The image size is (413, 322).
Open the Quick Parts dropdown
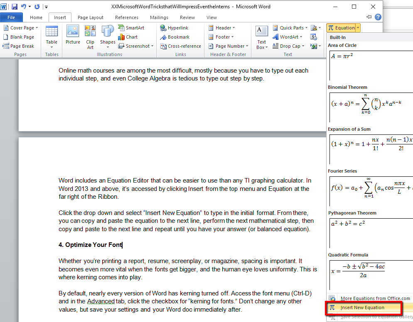point(290,28)
